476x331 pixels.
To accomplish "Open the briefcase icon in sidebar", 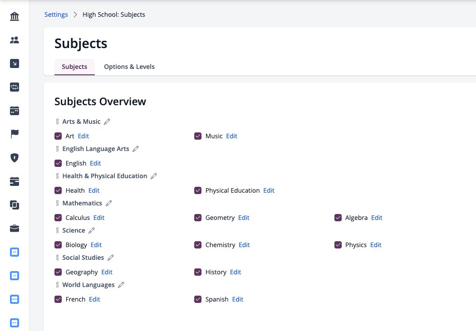I will point(14,229).
